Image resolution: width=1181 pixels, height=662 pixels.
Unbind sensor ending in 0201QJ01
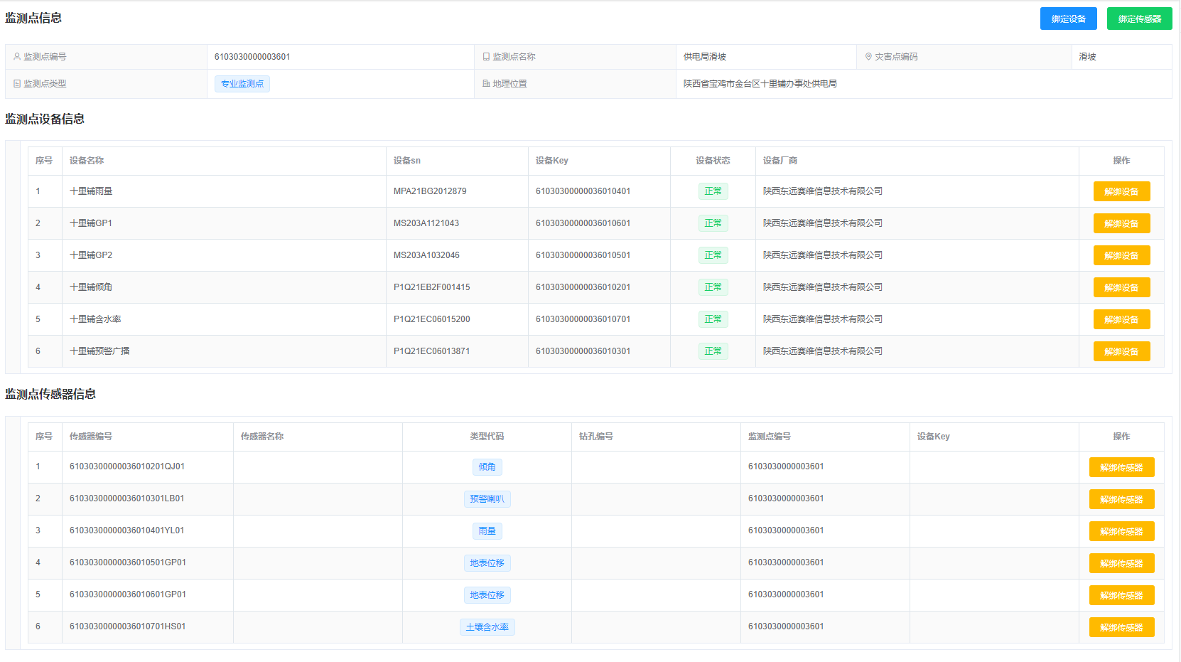(1121, 467)
